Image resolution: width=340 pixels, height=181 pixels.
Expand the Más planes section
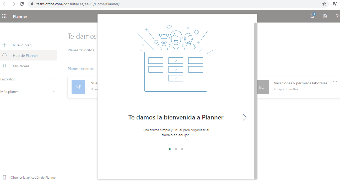[53, 91]
